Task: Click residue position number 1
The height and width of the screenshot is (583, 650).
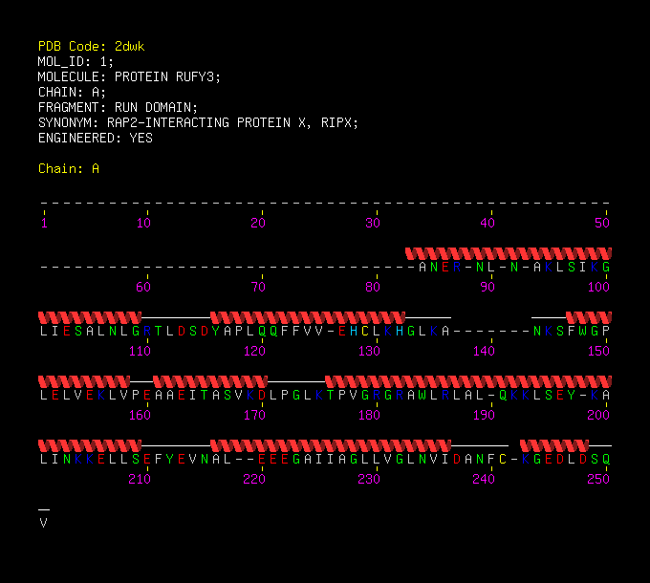Action: coord(44,223)
